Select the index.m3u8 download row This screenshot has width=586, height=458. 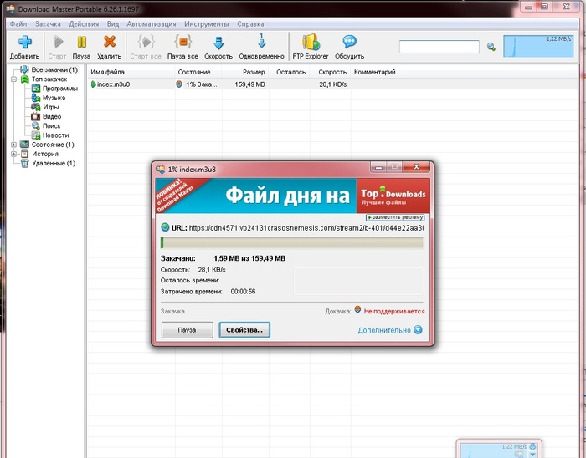pyautogui.click(x=332, y=84)
